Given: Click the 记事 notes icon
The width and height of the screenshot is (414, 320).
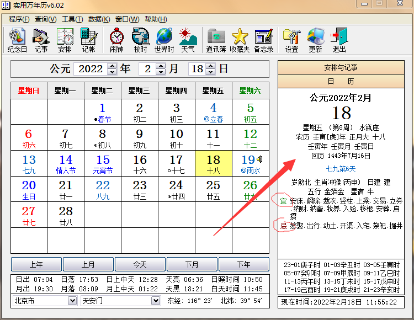Looking at the screenshot, I should point(41,40).
